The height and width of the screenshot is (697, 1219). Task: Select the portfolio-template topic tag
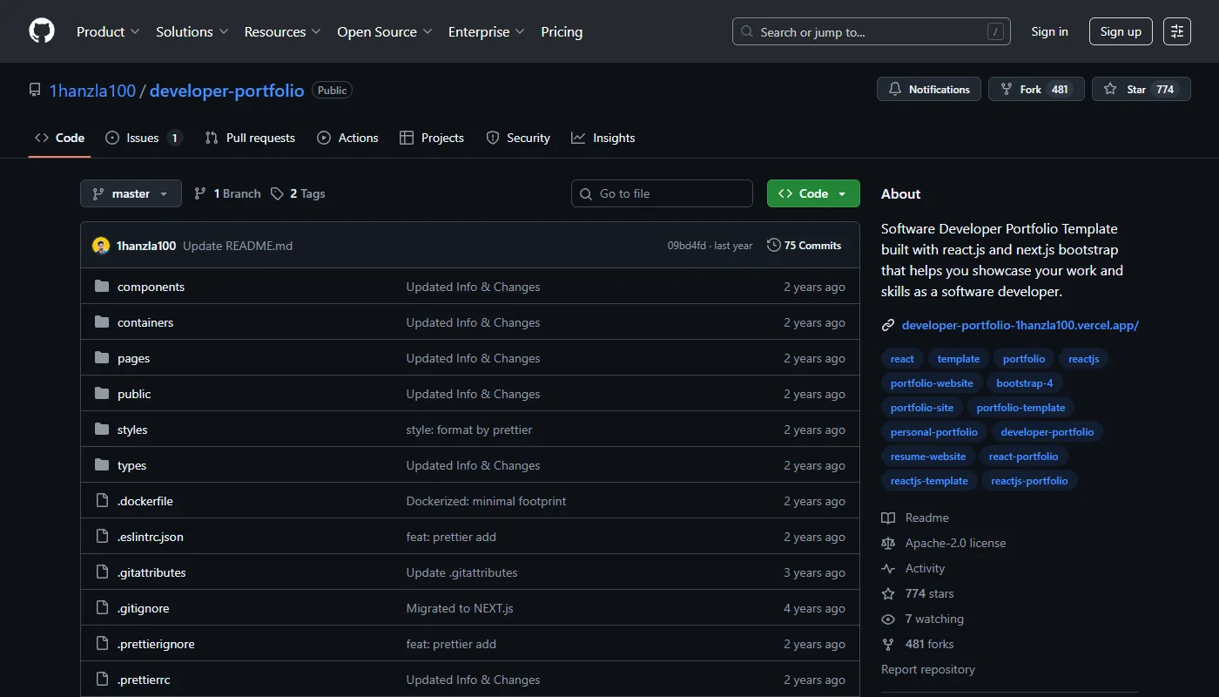click(x=1020, y=408)
